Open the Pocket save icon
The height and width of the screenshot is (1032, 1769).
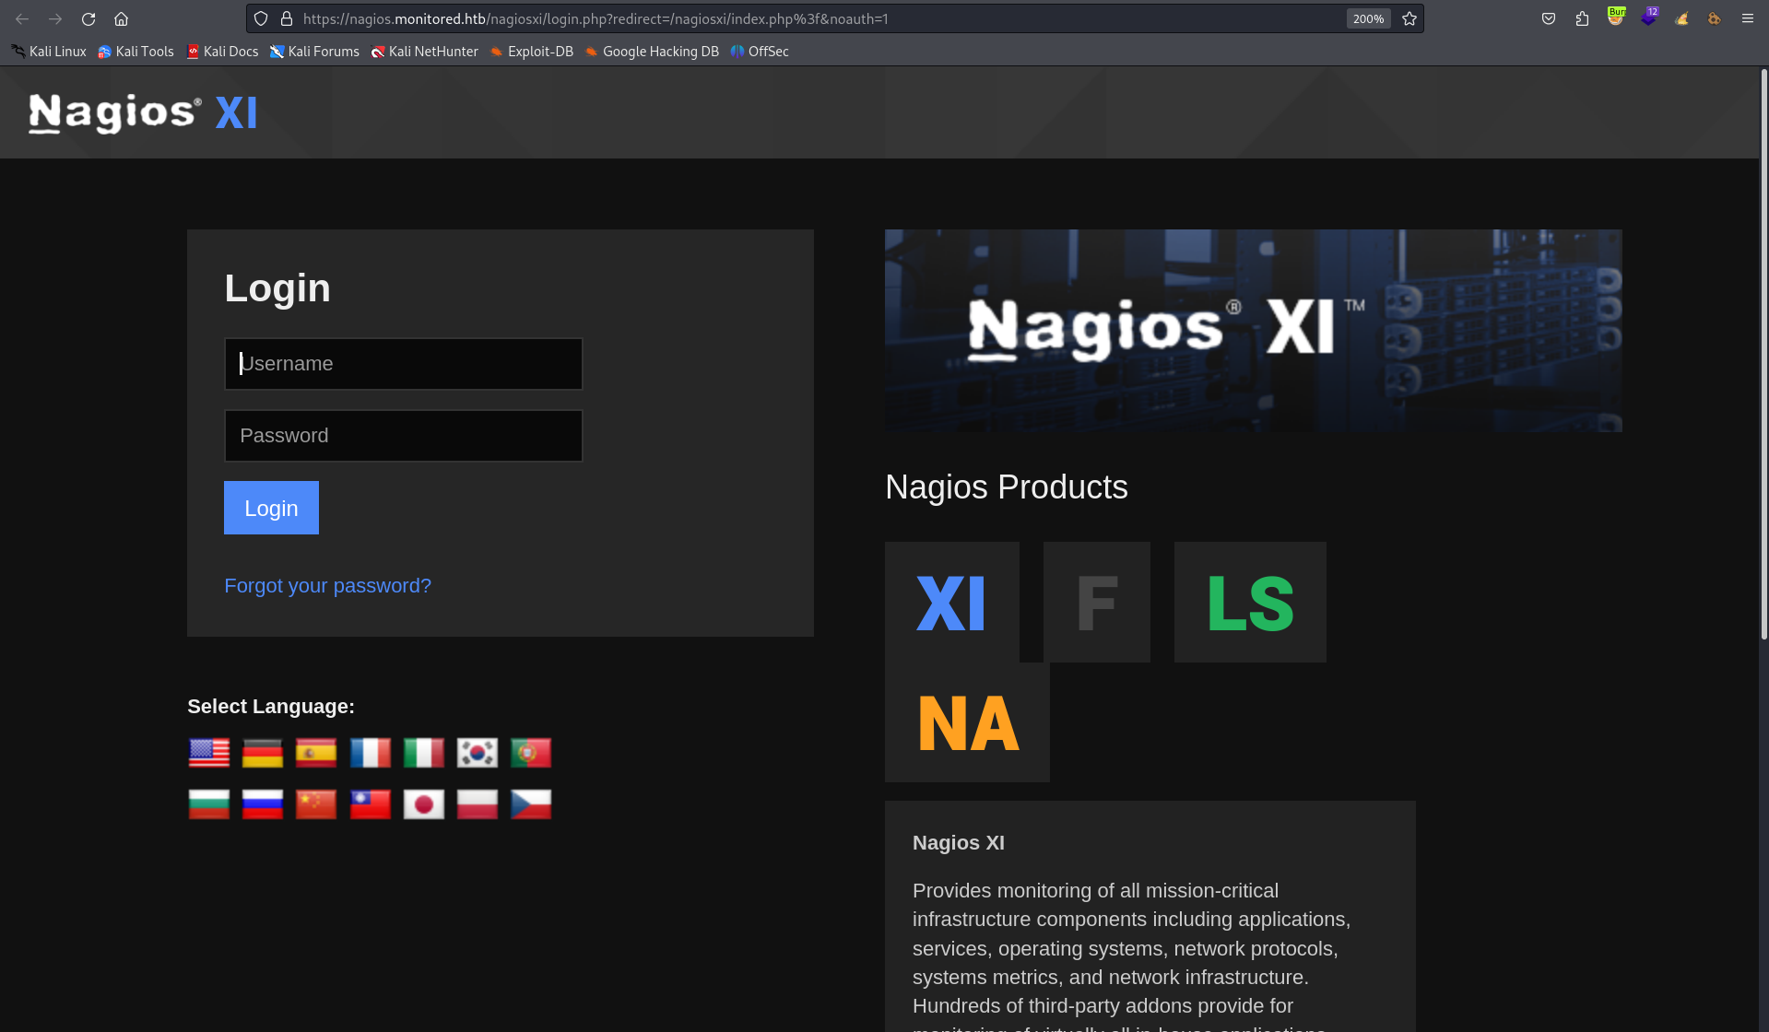coord(1549,18)
